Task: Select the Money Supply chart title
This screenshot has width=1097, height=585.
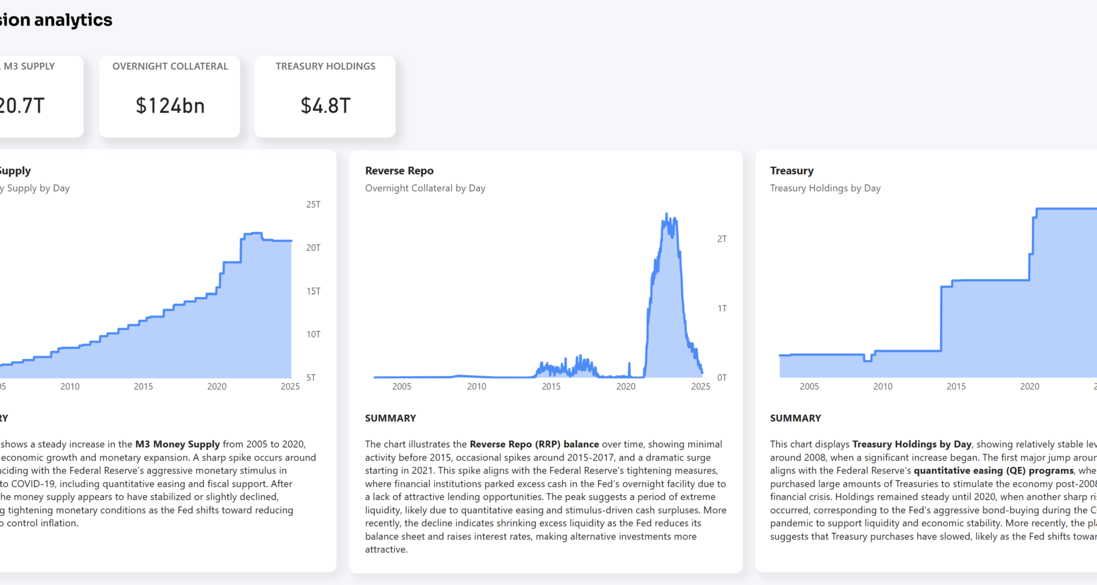Action: pyautogui.click(x=15, y=170)
